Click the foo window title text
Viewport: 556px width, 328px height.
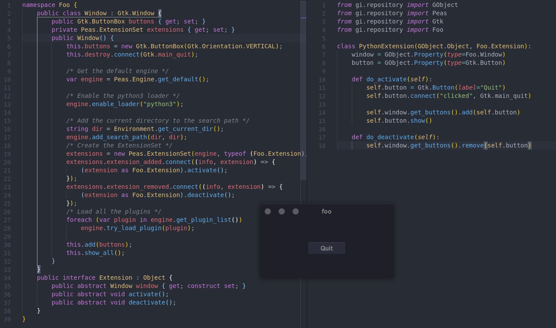tap(327, 211)
